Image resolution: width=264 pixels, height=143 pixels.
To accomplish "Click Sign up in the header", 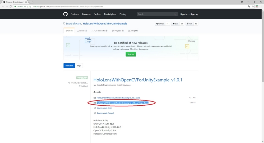I will (x=194, y=14).
